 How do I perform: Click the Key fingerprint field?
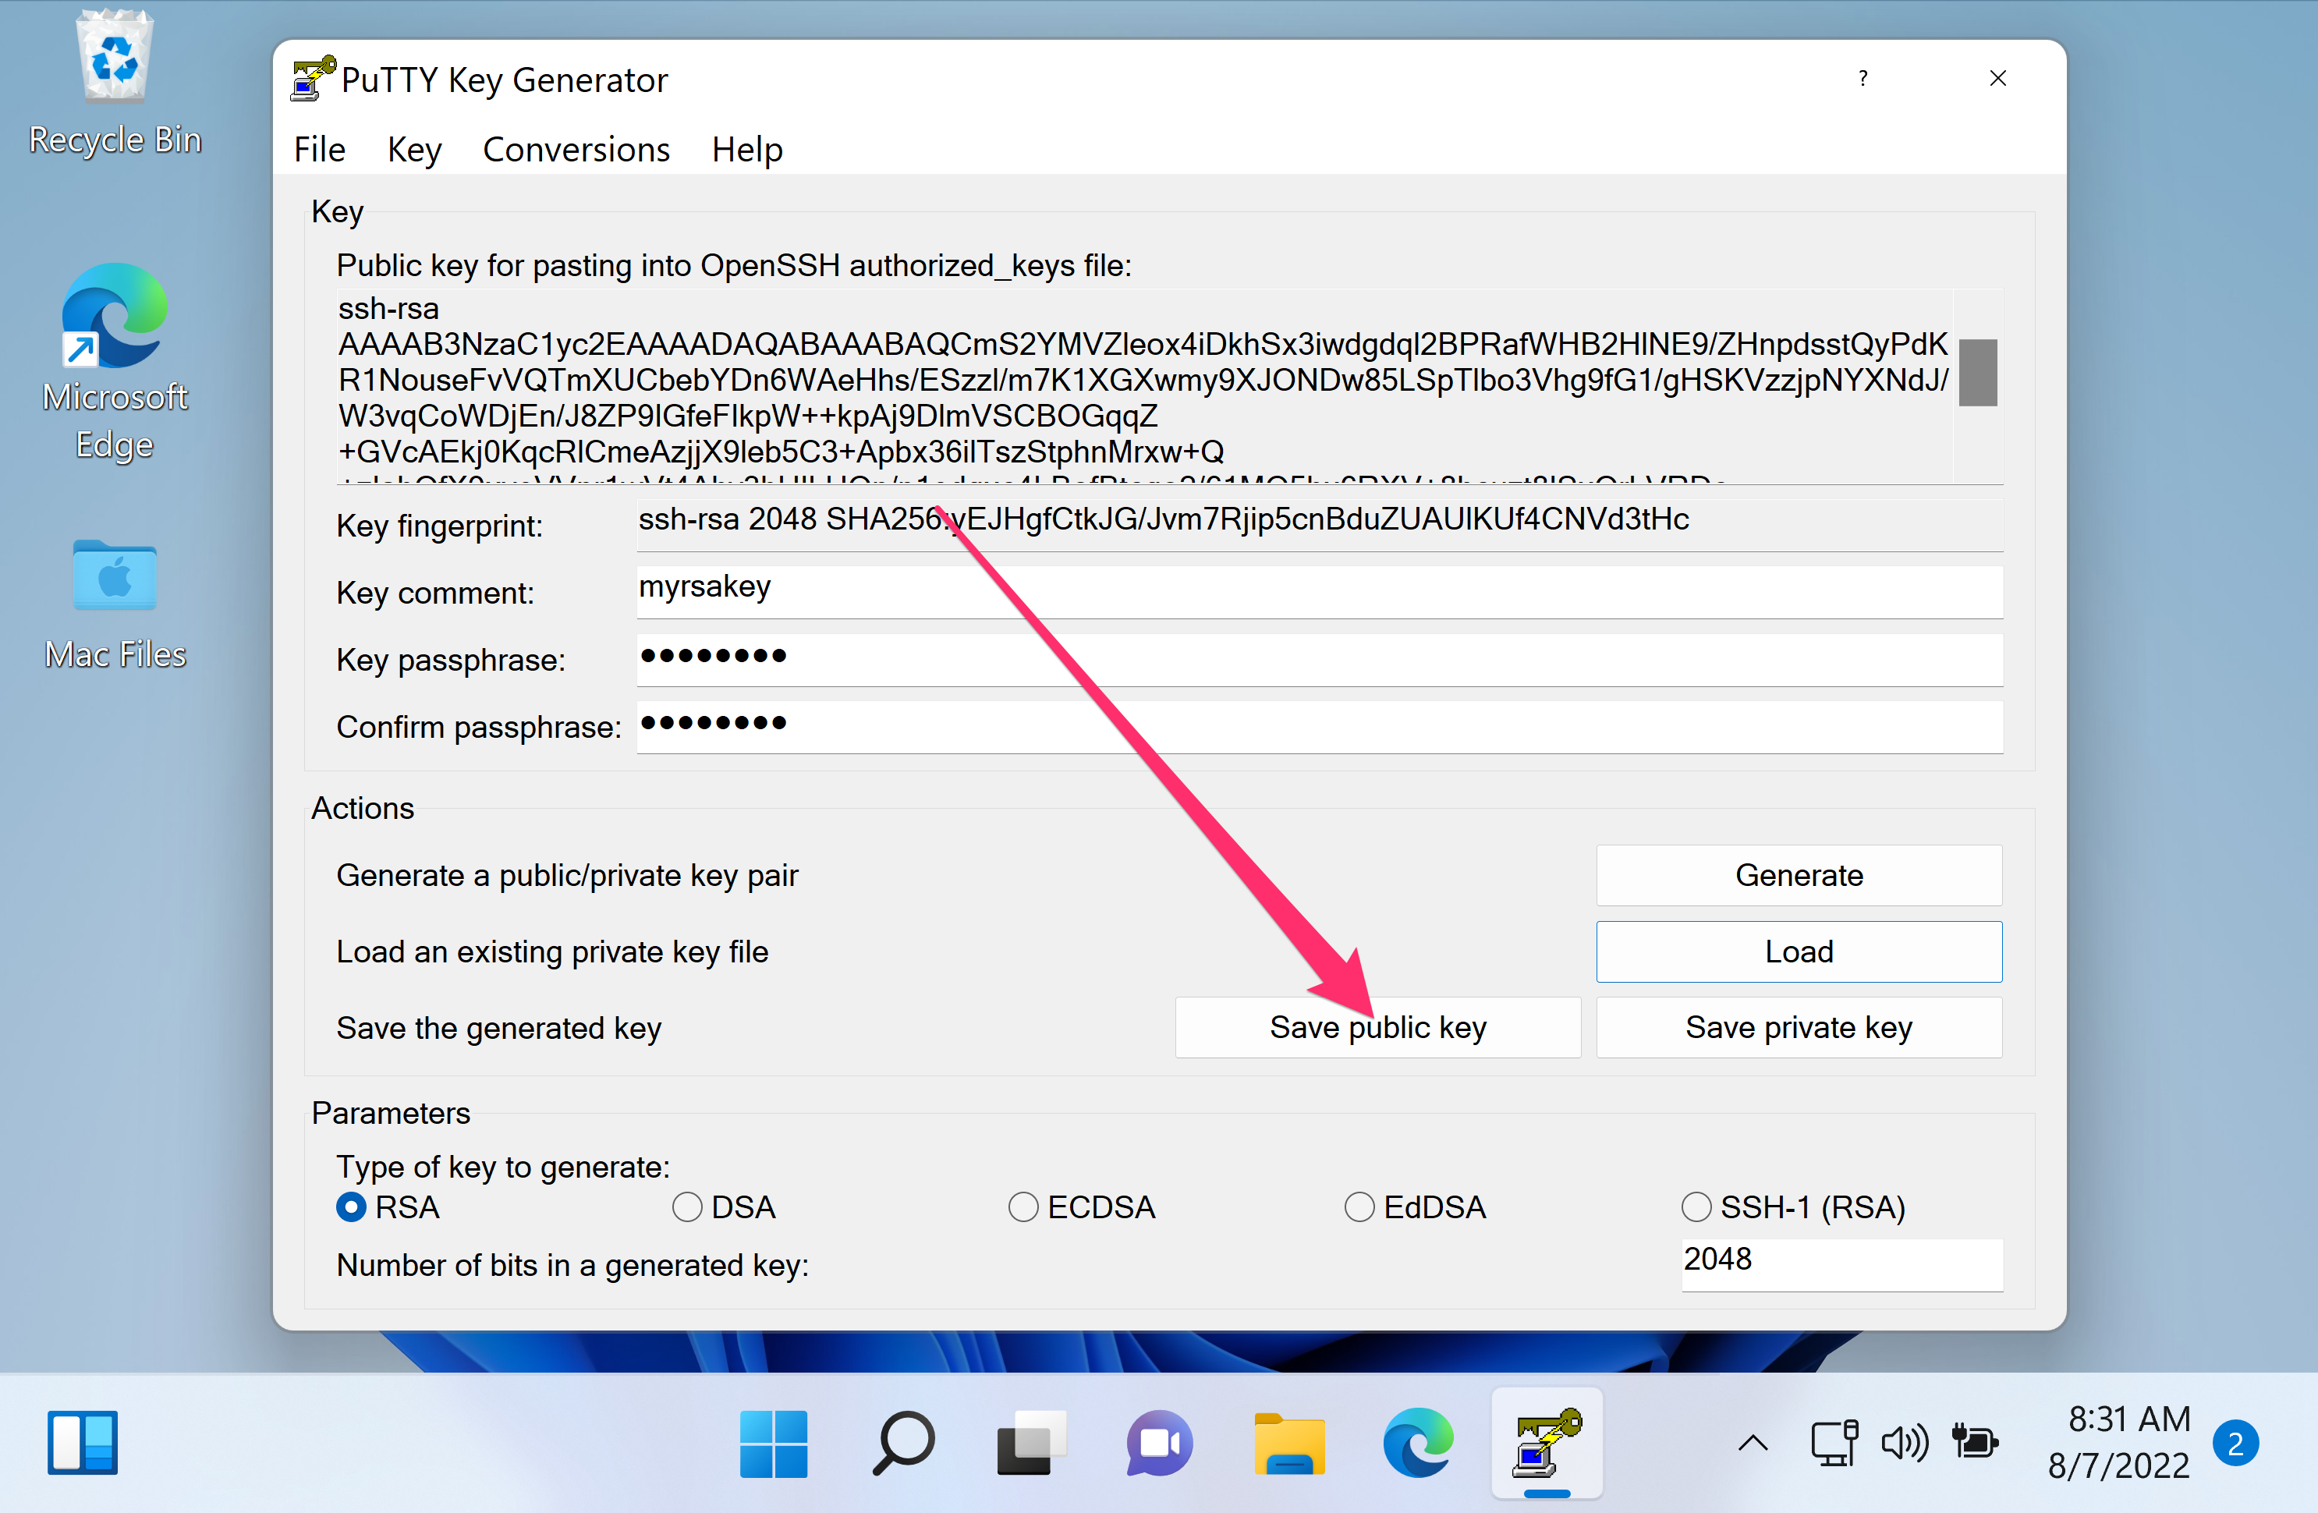click(x=1320, y=524)
